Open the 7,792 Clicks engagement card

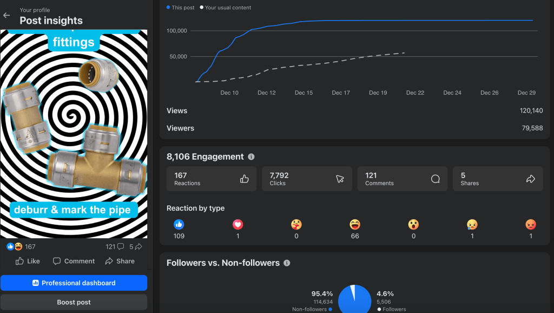pos(307,179)
